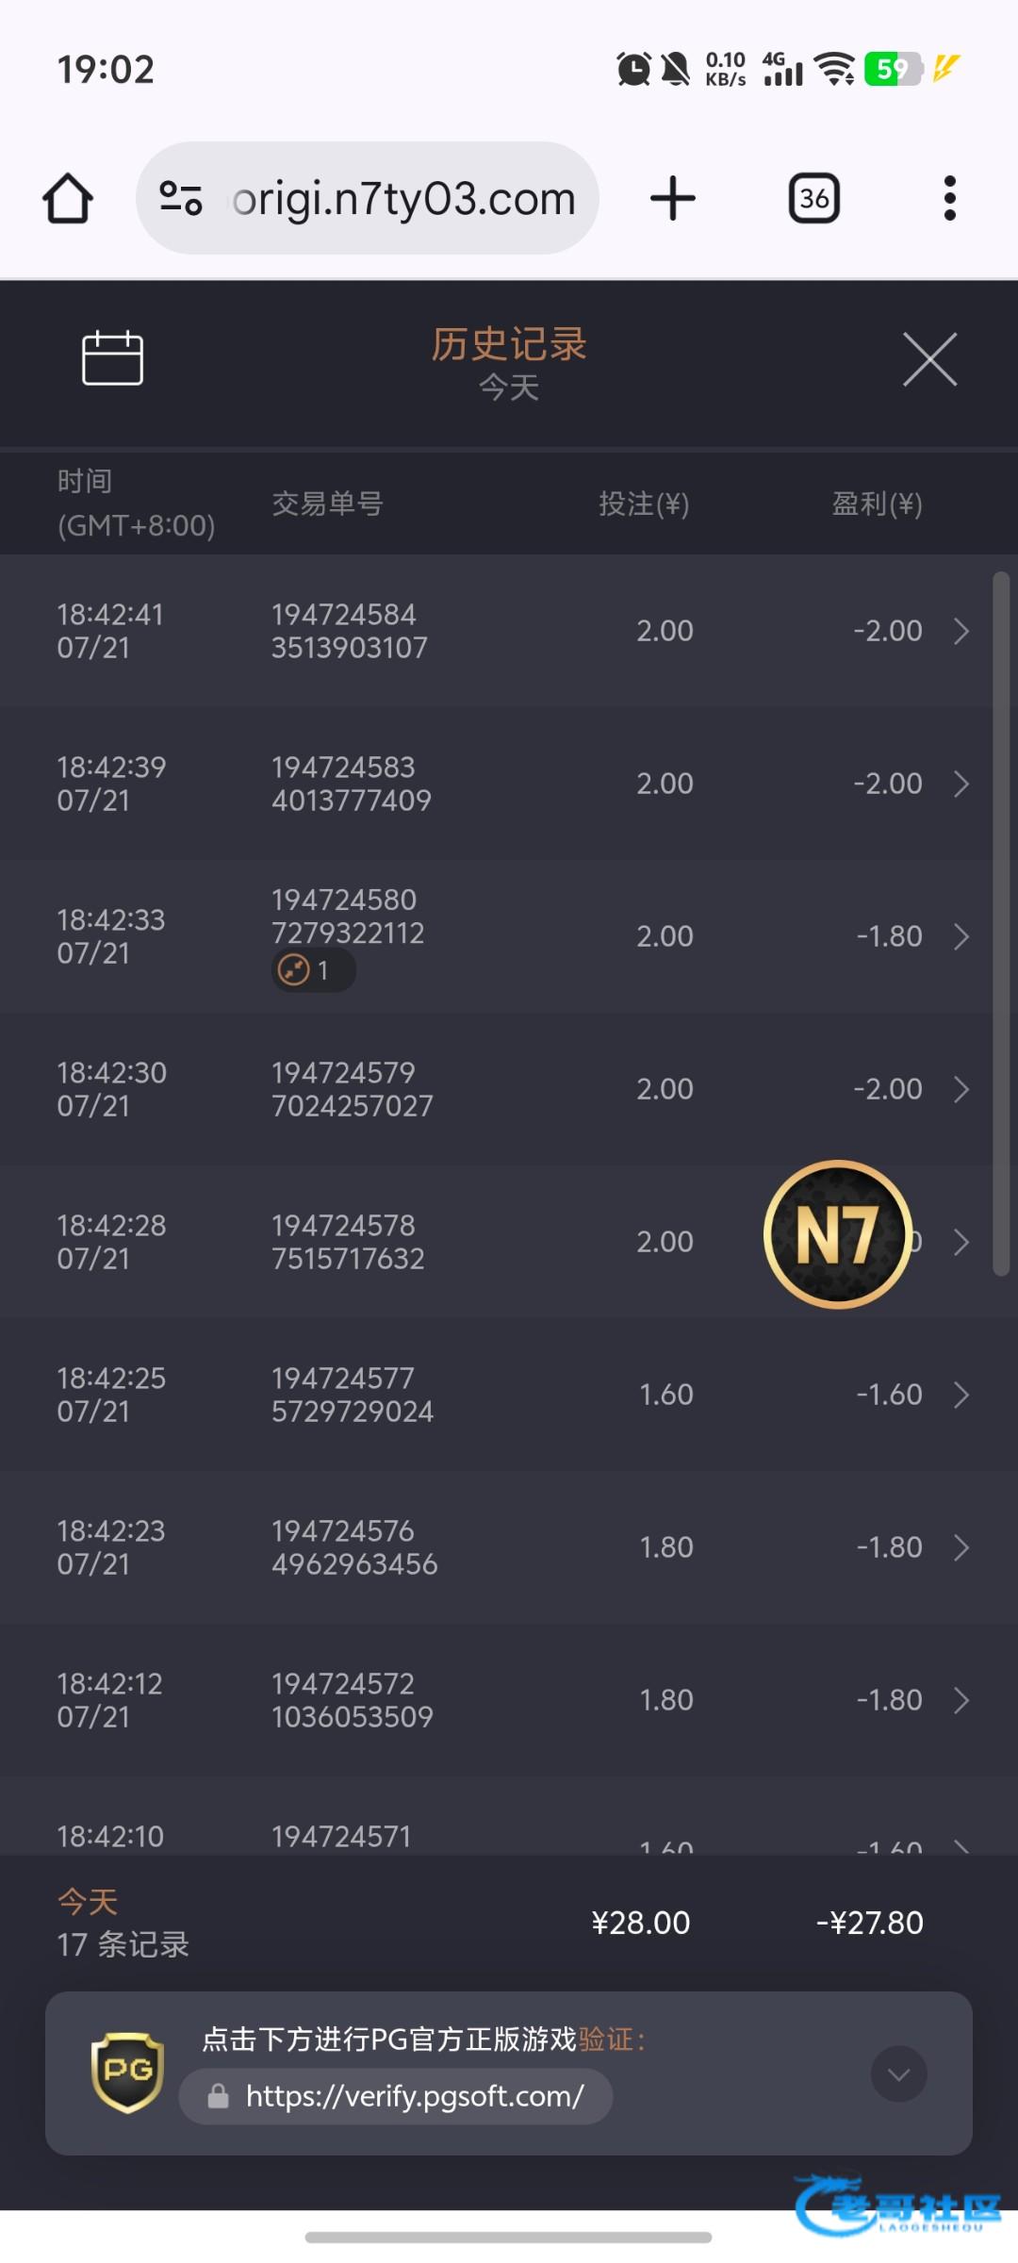Close the history records panel

(929, 359)
